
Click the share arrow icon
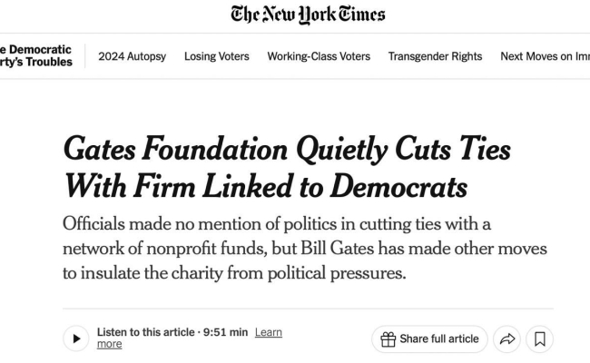pyautogui.click(x=506, y=339)
